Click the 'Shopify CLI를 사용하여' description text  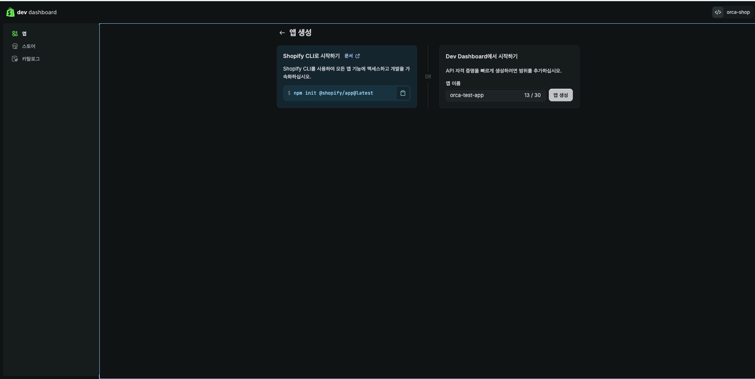click(347, 73)
